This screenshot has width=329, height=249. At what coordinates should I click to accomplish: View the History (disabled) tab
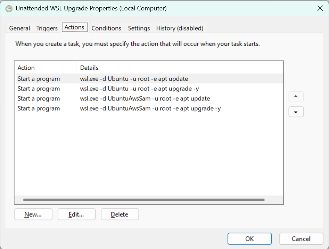[180, 28]
